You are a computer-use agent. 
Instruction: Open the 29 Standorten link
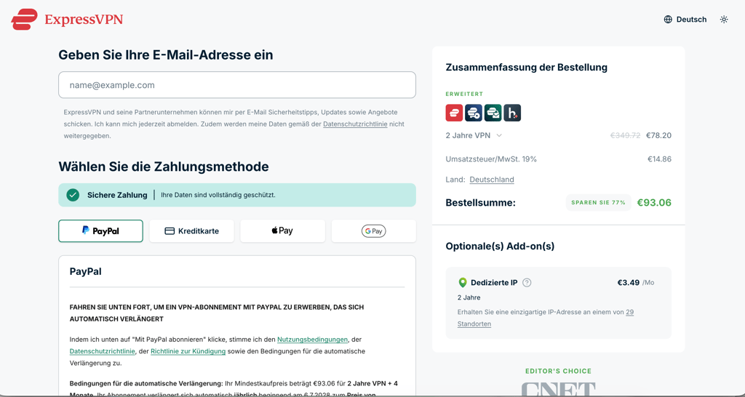point(546,318)
